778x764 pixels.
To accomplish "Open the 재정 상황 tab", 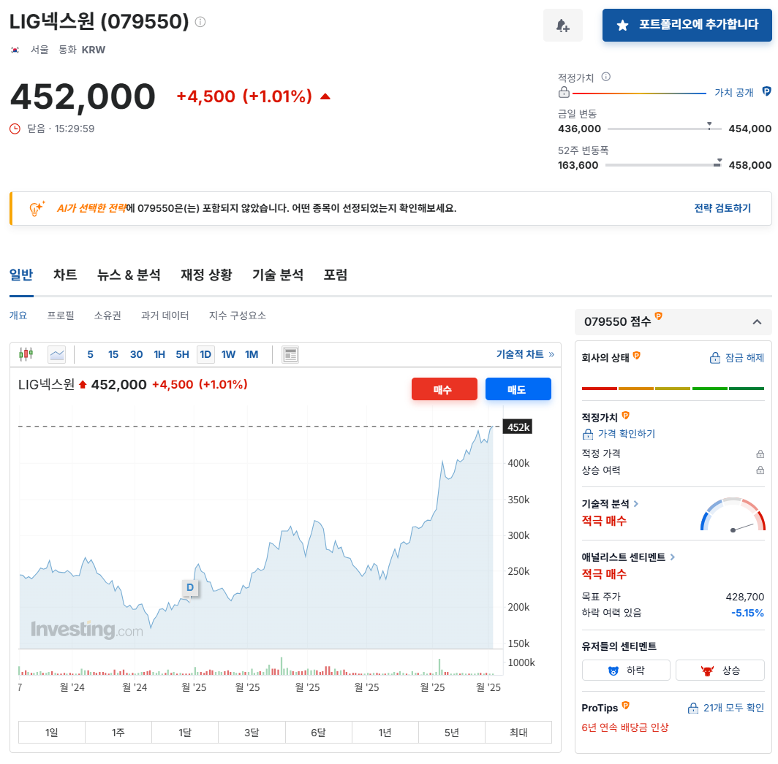I will click(x=206, y=275).
